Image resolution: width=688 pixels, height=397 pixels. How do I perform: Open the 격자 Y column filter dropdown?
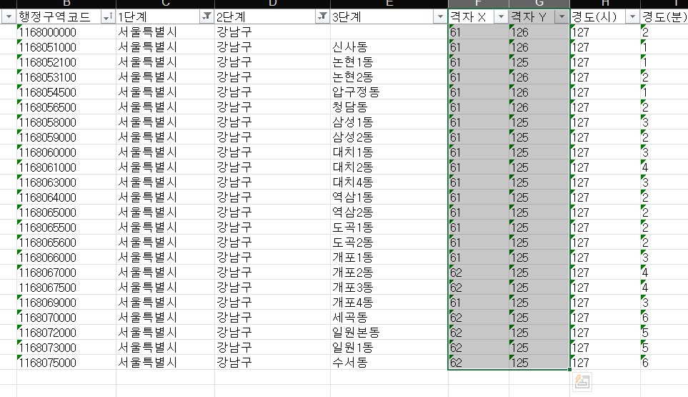562,17
